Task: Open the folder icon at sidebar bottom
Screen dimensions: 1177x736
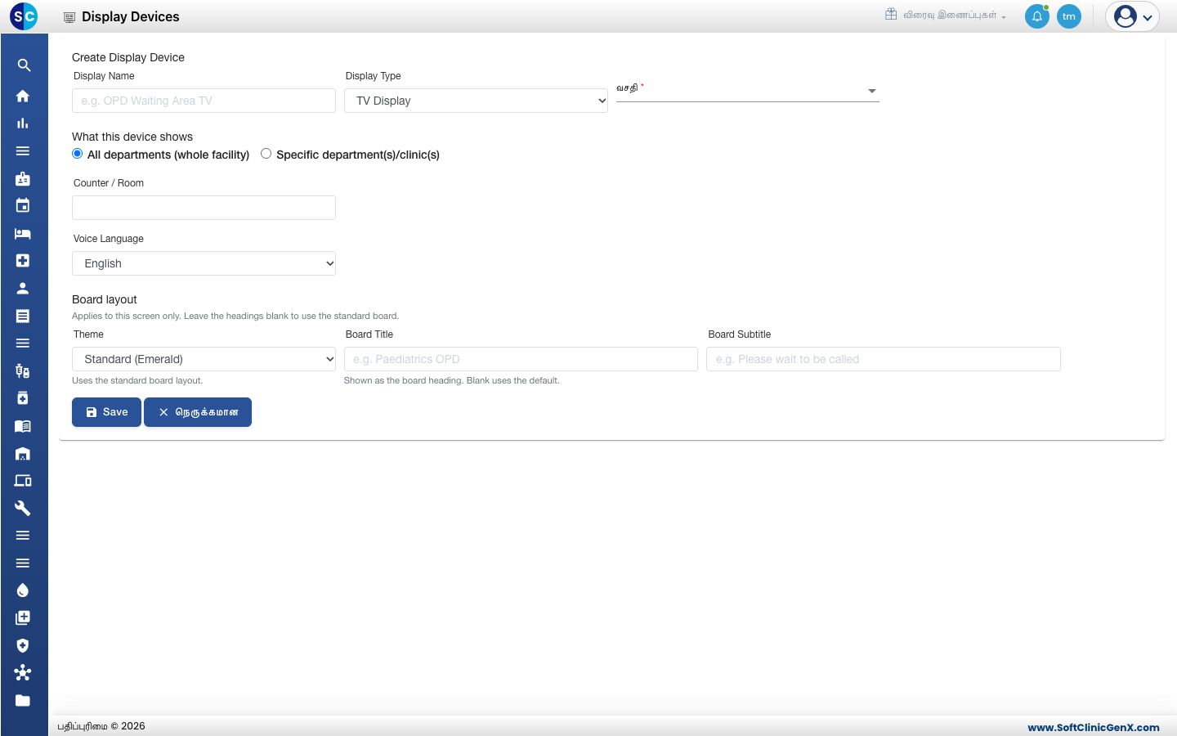Action: click(23, 700)
